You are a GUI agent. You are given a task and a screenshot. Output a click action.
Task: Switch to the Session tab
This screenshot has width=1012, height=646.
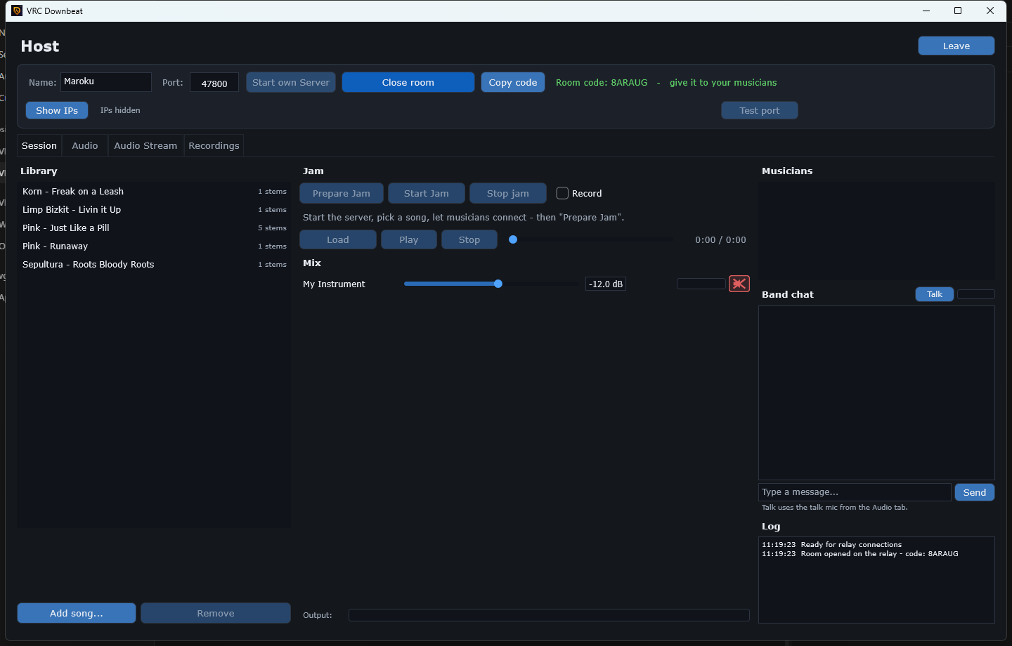pos(39,145)
